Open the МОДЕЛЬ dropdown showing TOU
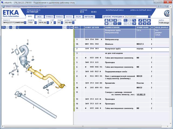Viewport: 173px width, 129px height. click(35, 23)
